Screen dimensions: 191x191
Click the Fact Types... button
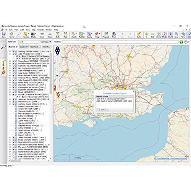point(35,47)
